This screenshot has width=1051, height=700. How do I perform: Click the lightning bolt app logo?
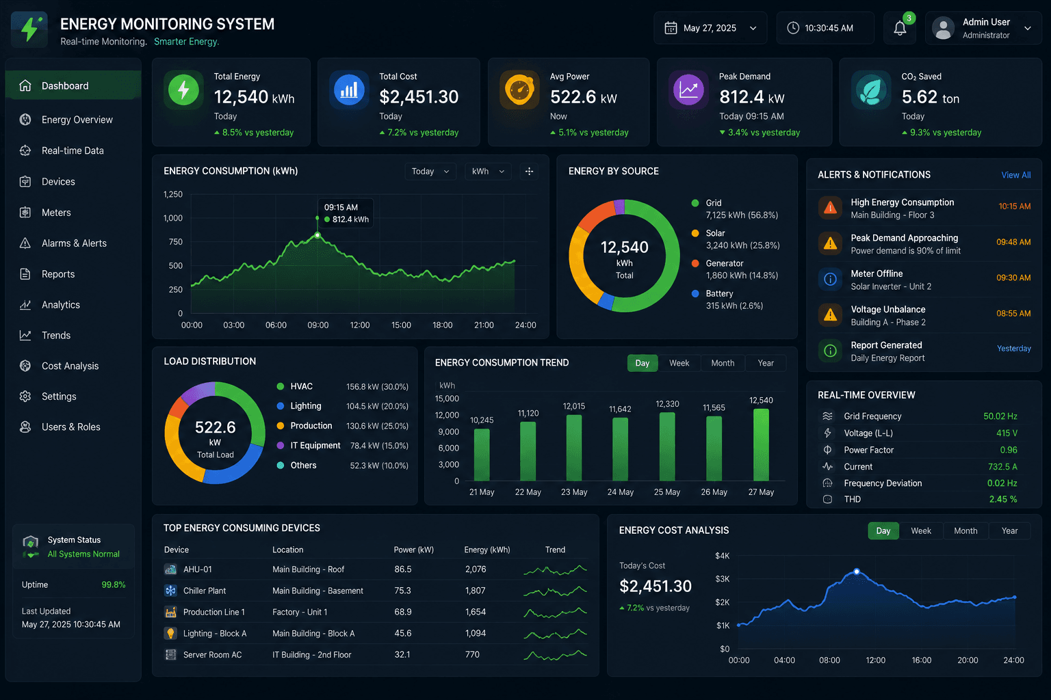tap(29, 29)
